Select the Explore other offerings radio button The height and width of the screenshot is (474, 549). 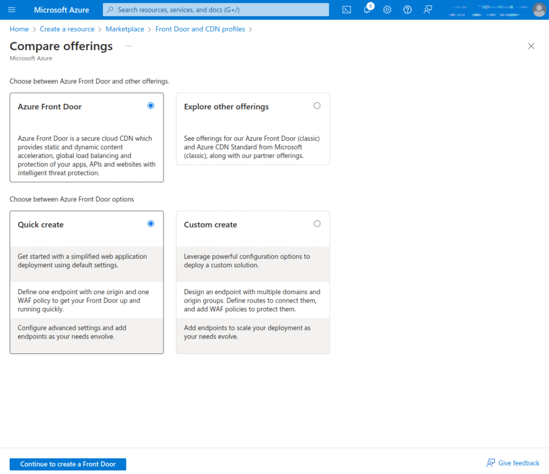pos(317,106)
